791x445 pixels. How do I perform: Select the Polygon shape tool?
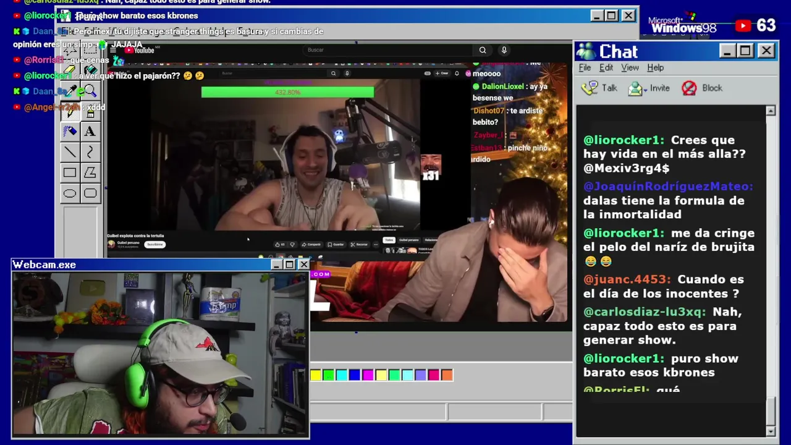click(x=90, y=172)
